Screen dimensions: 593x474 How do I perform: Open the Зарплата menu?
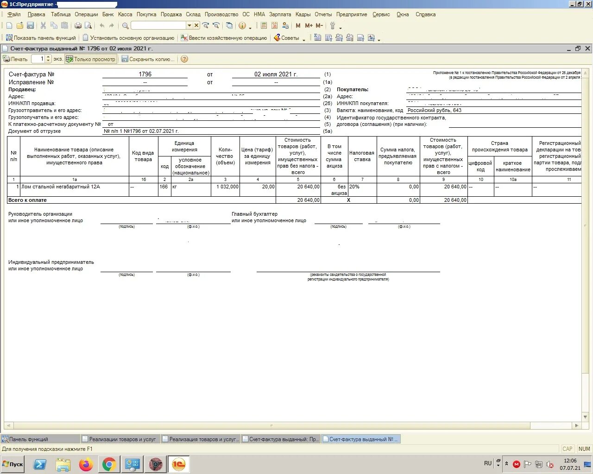(280, 14)
